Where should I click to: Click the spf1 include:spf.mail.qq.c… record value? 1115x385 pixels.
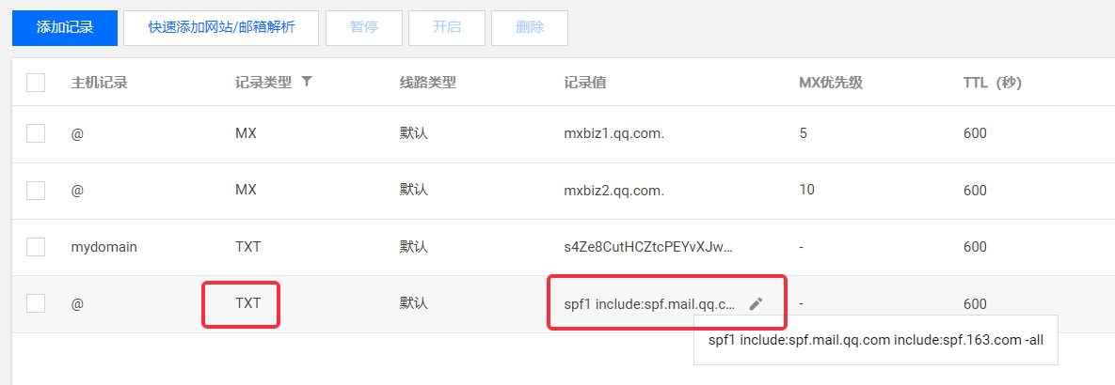point(649,303)
